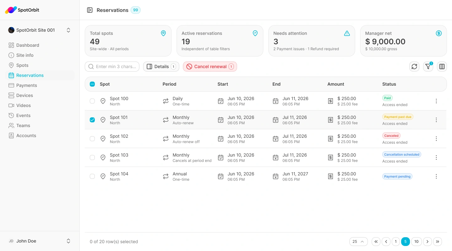Open row actions for Spot 102
The image size is (452, 251).
coord(436,139)
